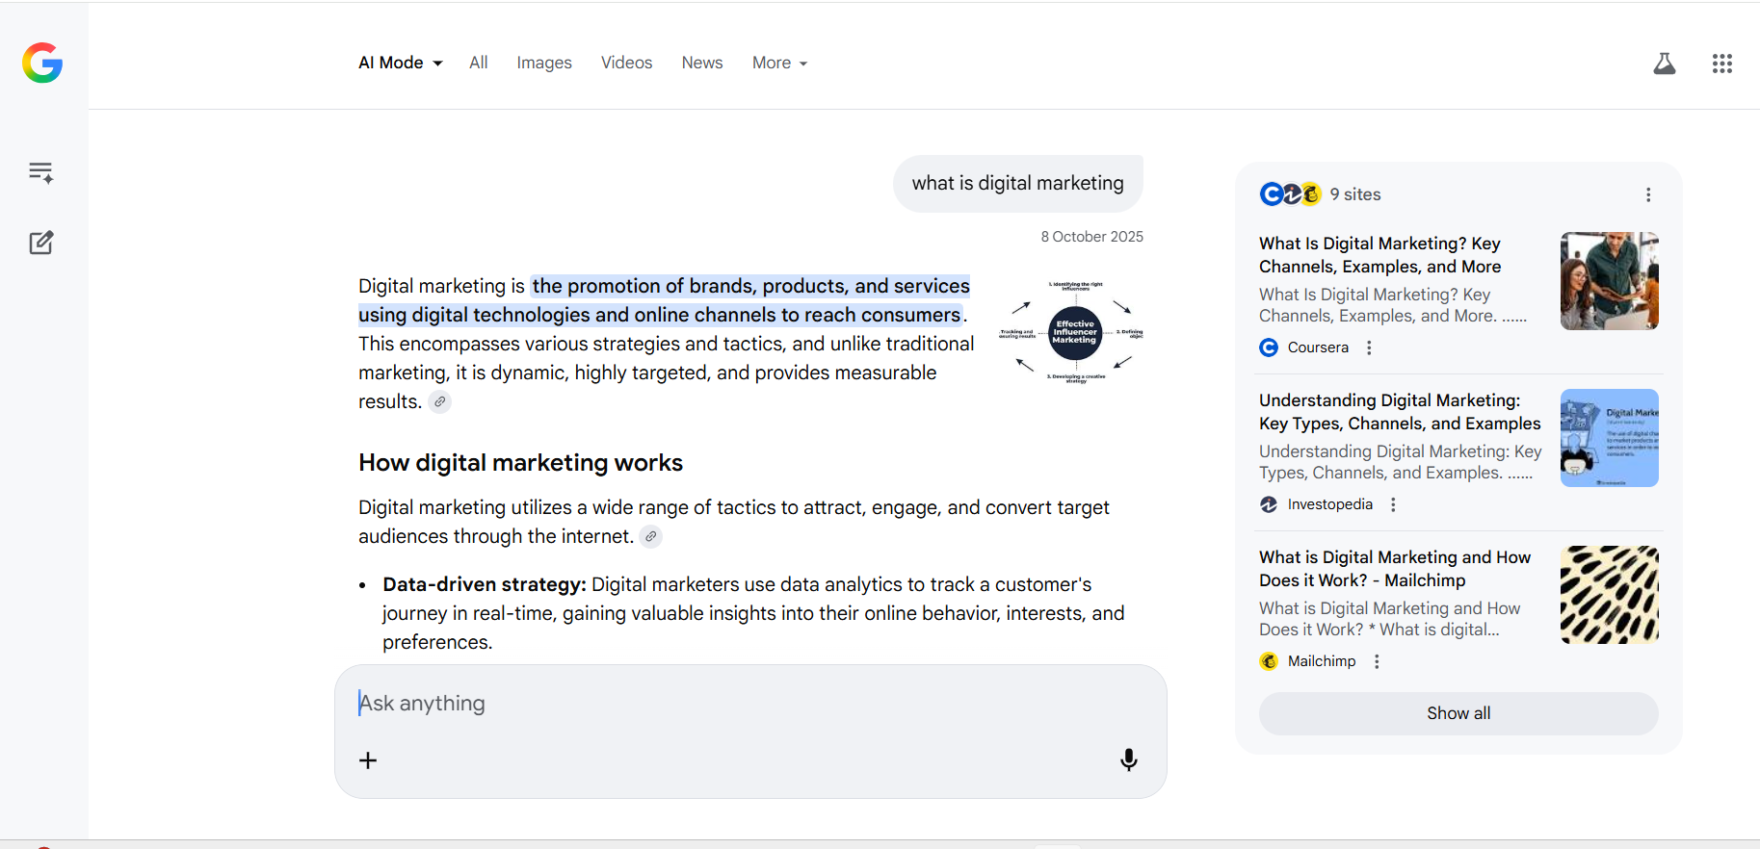
Task: Switch to the News tab
Action: point(702,63)
